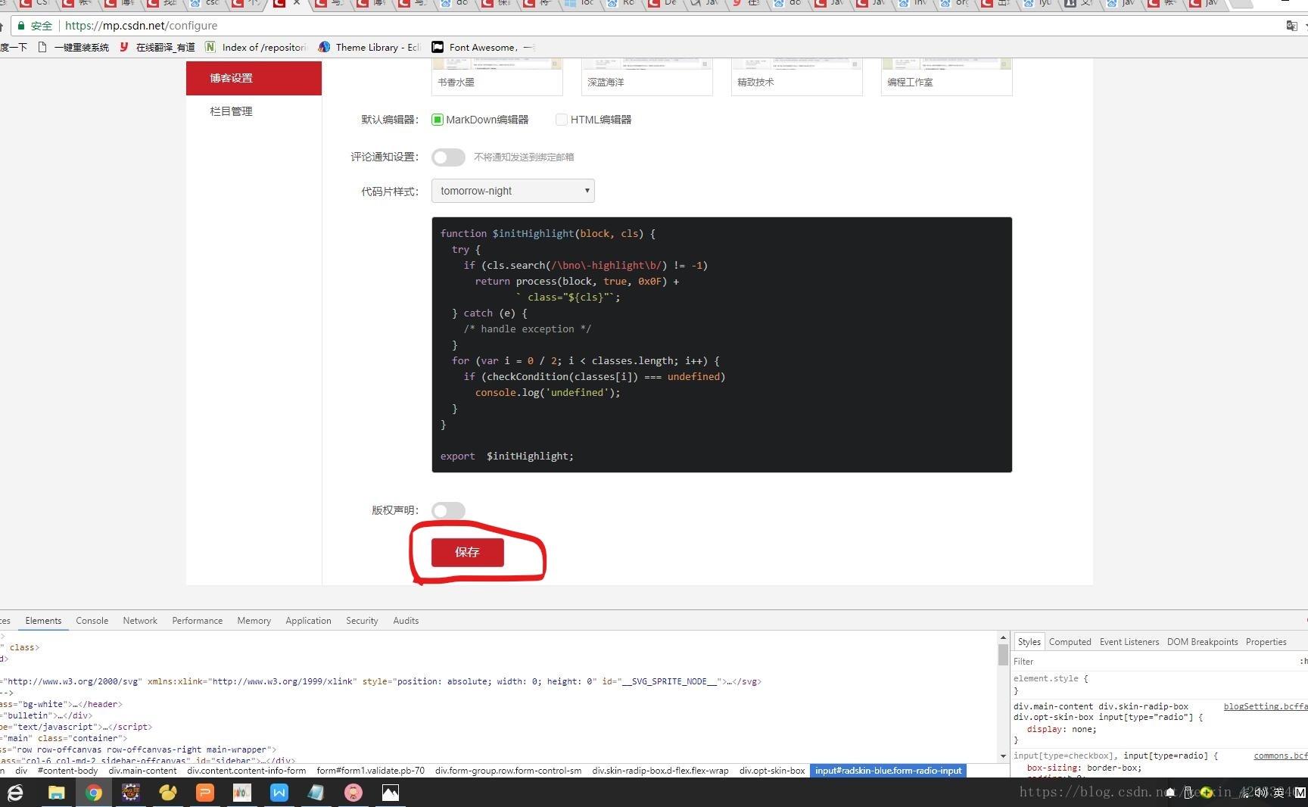Open the Properties pane tab
This screenshot has width=1308, height=807.
tap(1266, 642)
